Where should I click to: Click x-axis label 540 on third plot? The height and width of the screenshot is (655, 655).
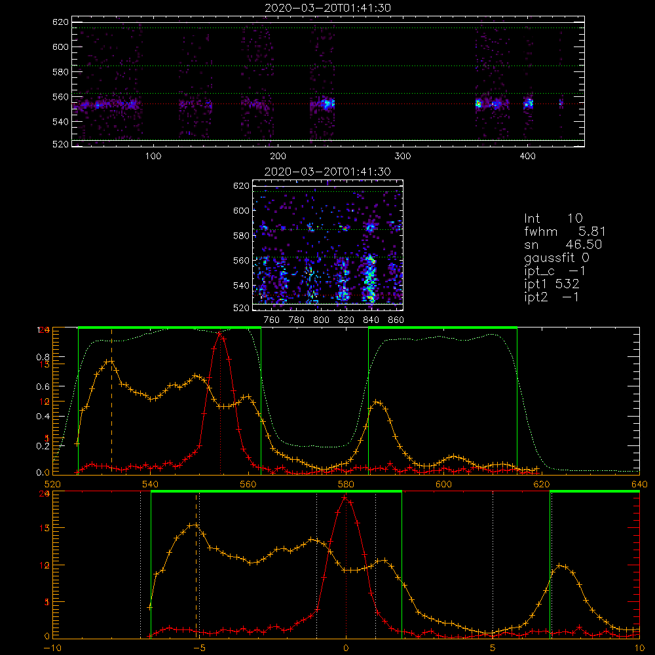(x=150, y=484)
